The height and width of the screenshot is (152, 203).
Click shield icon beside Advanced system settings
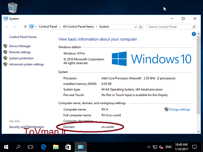click(5, 64)
